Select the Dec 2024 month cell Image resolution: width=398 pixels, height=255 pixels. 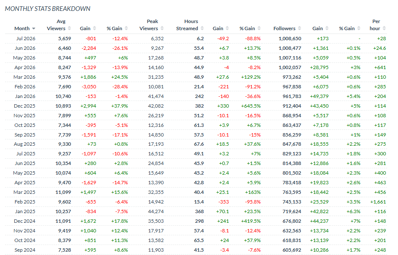(25, 221)
